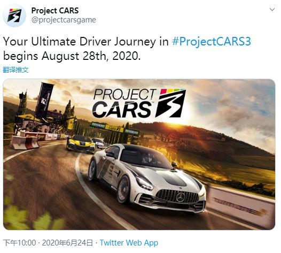
Task: Open the Project CARS 3 promo image
Action: tap(139, 154)
